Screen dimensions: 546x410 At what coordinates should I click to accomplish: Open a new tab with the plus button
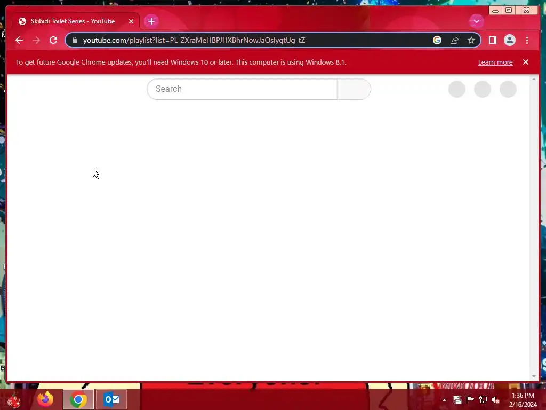point(151,21)
